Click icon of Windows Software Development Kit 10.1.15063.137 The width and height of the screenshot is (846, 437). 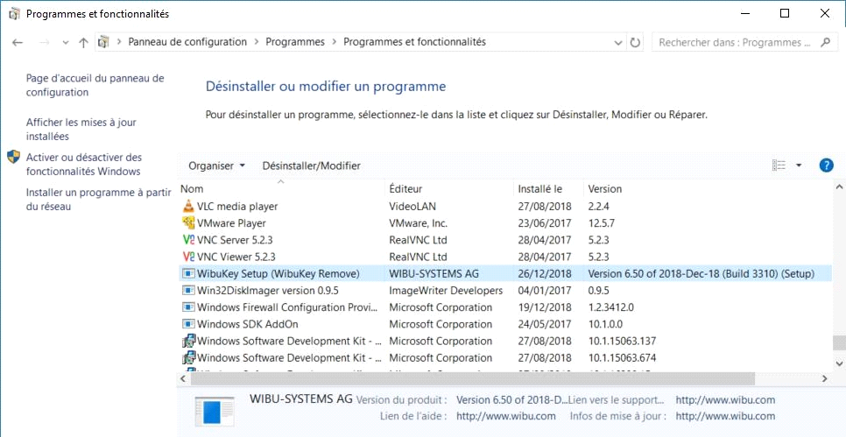click(187, 341)
